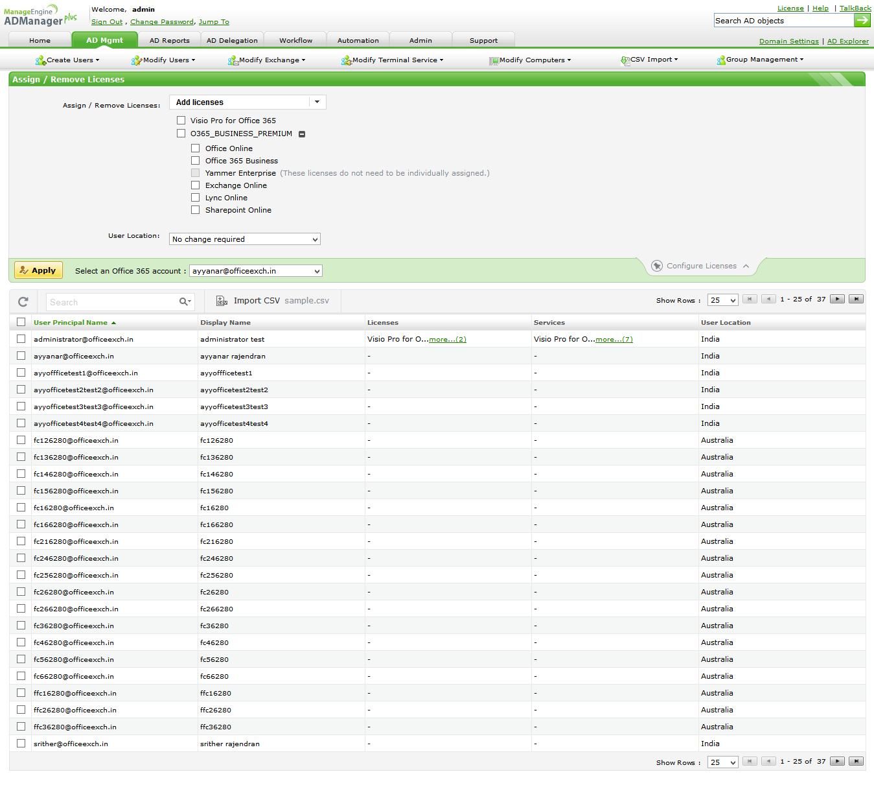Click the search magnifier icon in the table toolbar
This screenshot has height=787, width=874.
click(184, 301)
